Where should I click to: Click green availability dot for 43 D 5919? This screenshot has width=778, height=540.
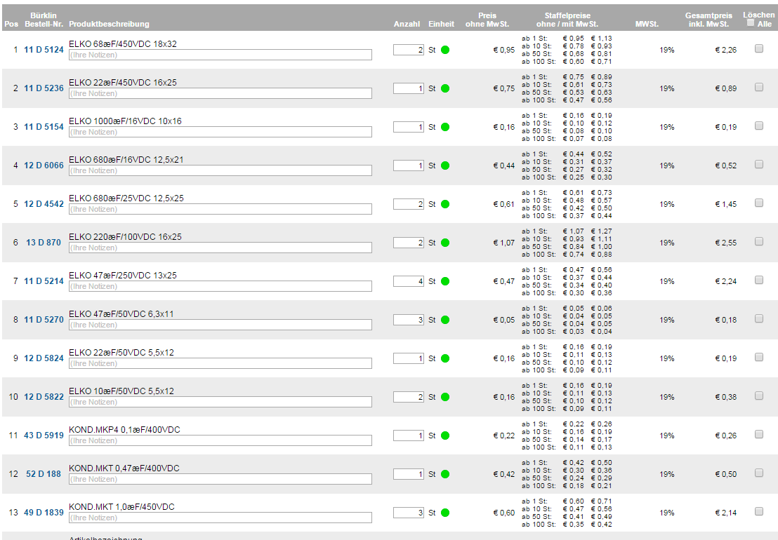tap(445, 436)
